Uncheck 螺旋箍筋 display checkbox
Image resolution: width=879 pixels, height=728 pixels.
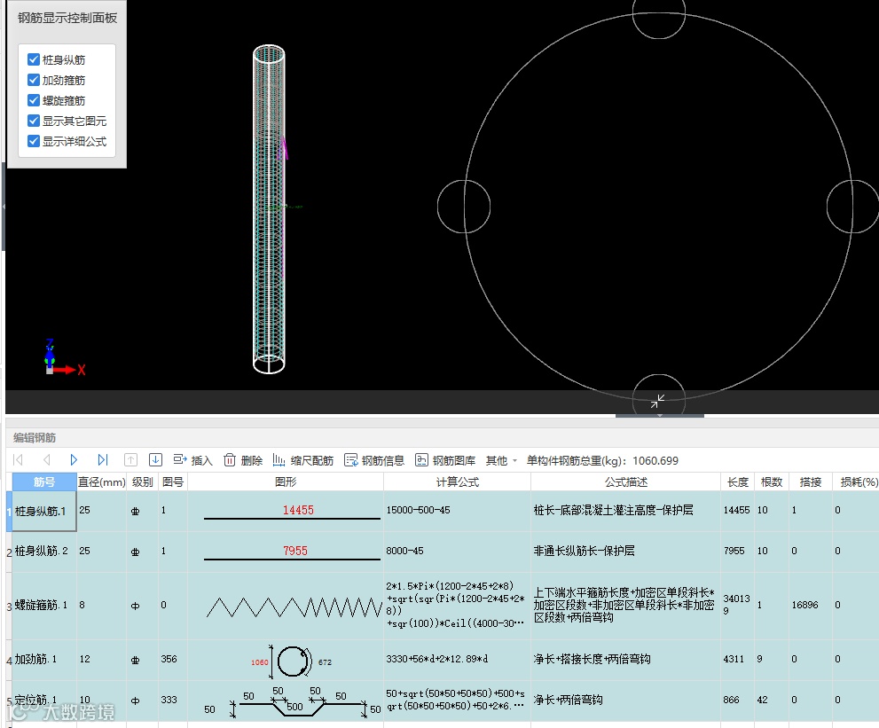point(34,100)
